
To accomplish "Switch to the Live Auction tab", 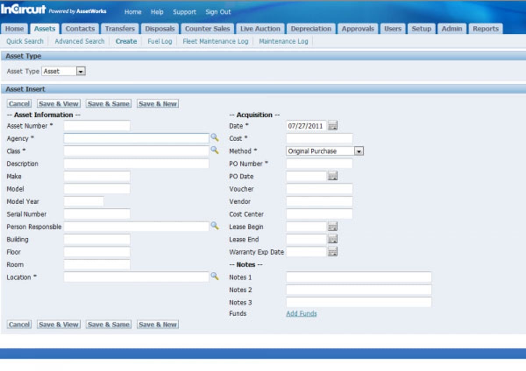I will pyautogui.click(x=260, y=28).
